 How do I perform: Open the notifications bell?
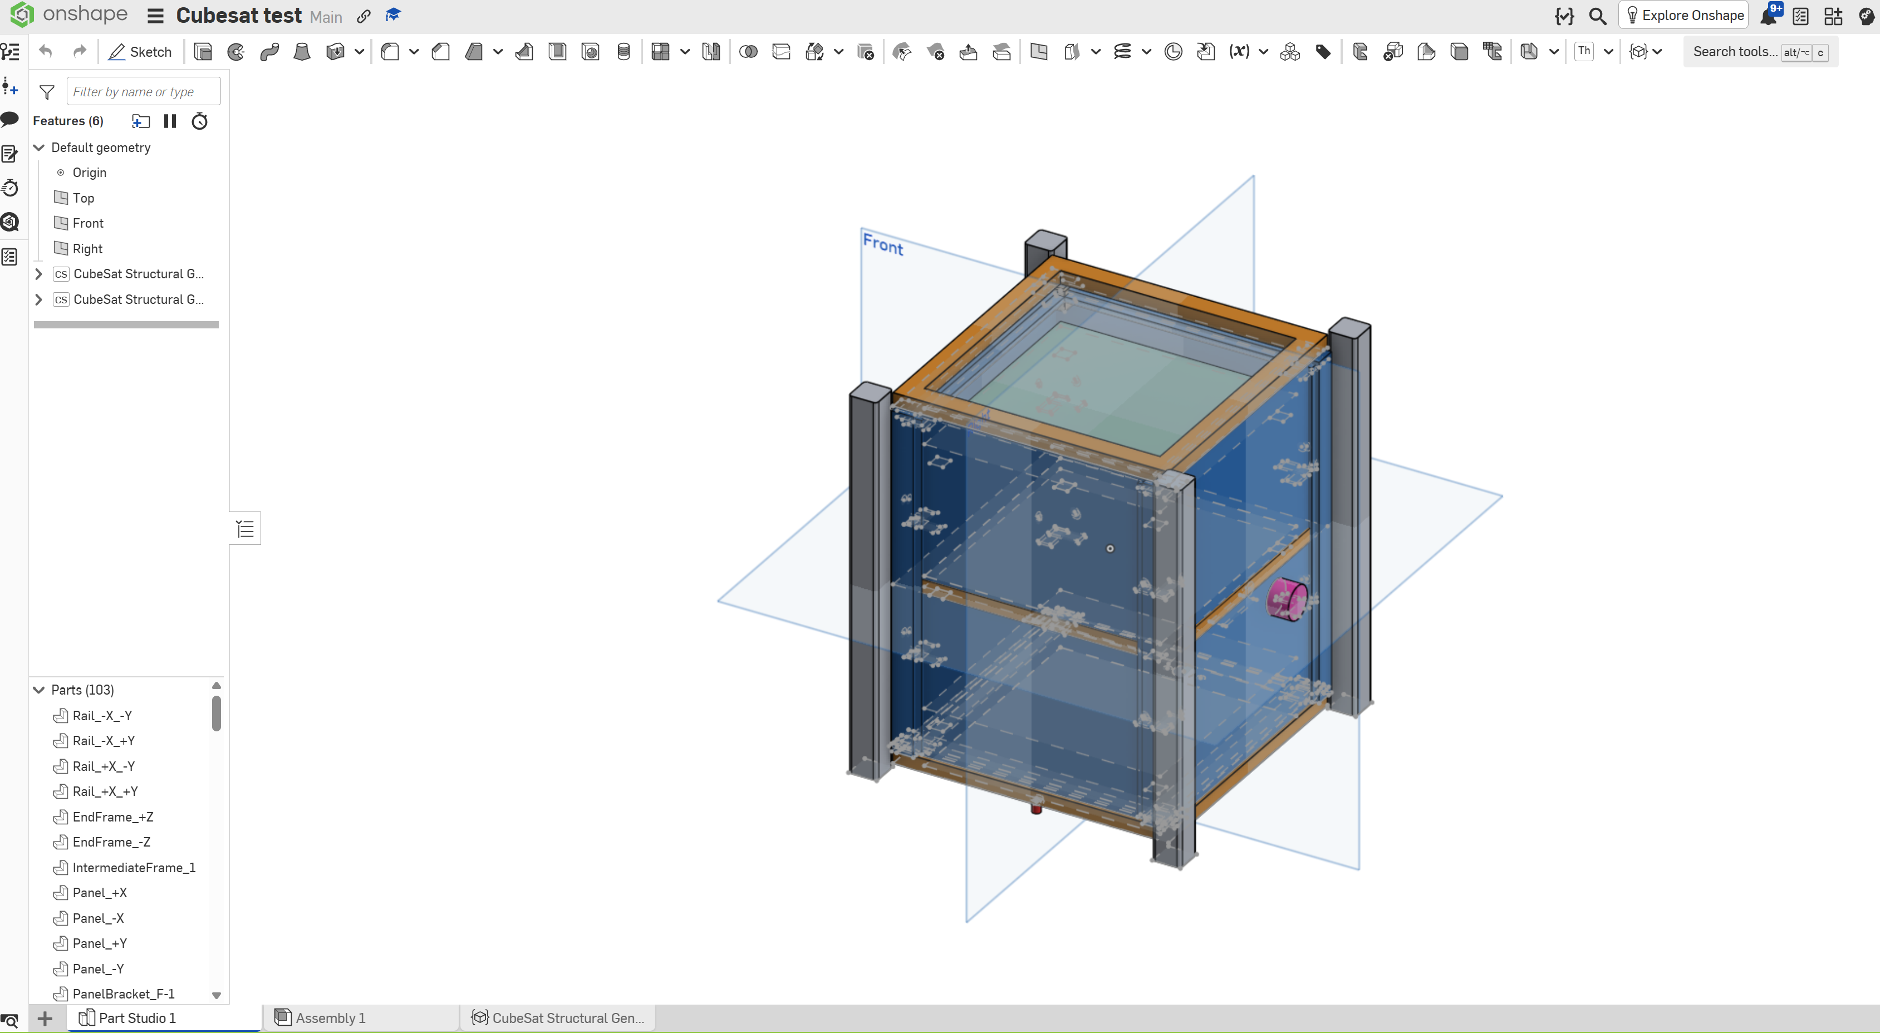click(x=1769, y=16)
